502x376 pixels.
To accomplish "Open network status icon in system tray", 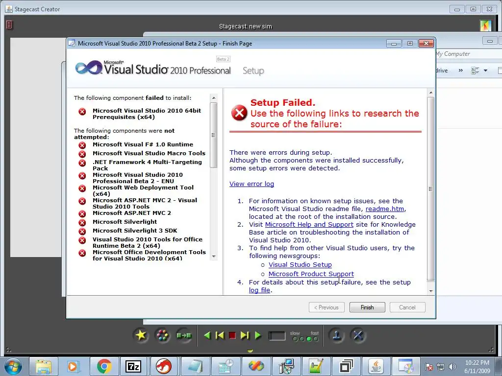I will click(x=441, y=367).
